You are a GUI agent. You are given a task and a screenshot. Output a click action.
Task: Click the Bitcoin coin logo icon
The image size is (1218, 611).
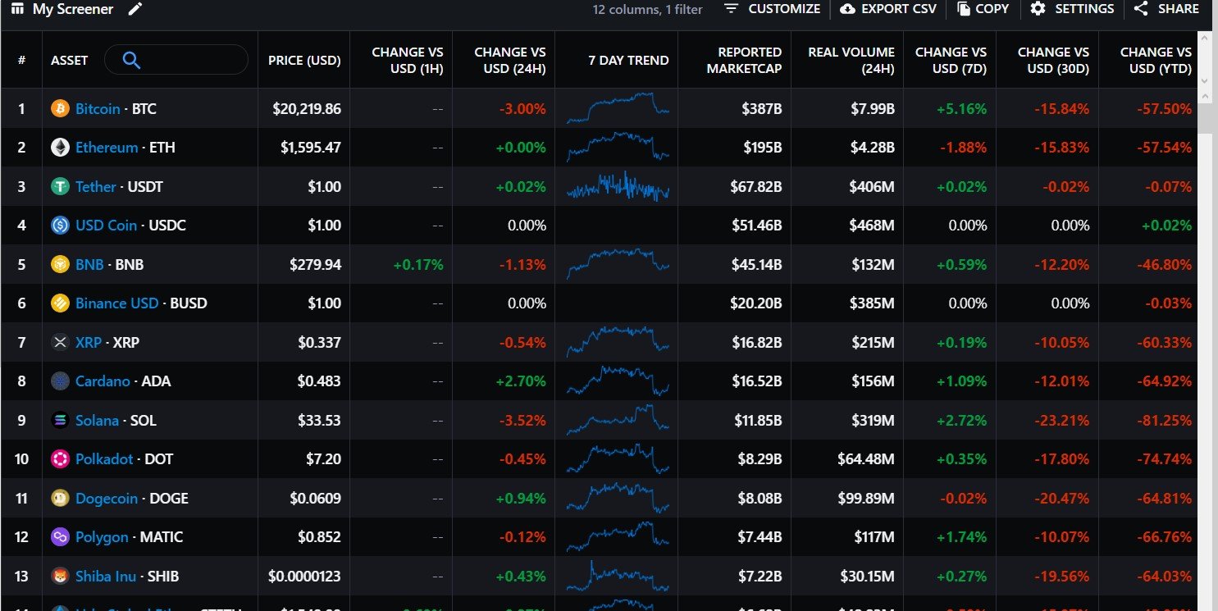coord(60,108)
